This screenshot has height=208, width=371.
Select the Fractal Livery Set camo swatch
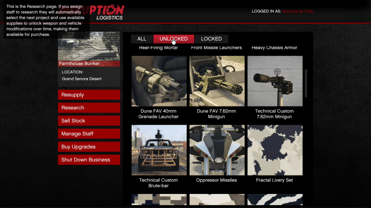(275, 150)
